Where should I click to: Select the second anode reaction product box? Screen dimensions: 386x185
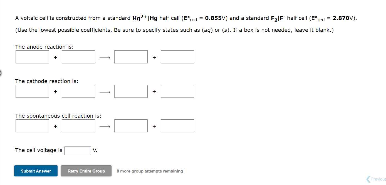pyautogui.click(x=177, y=57)
